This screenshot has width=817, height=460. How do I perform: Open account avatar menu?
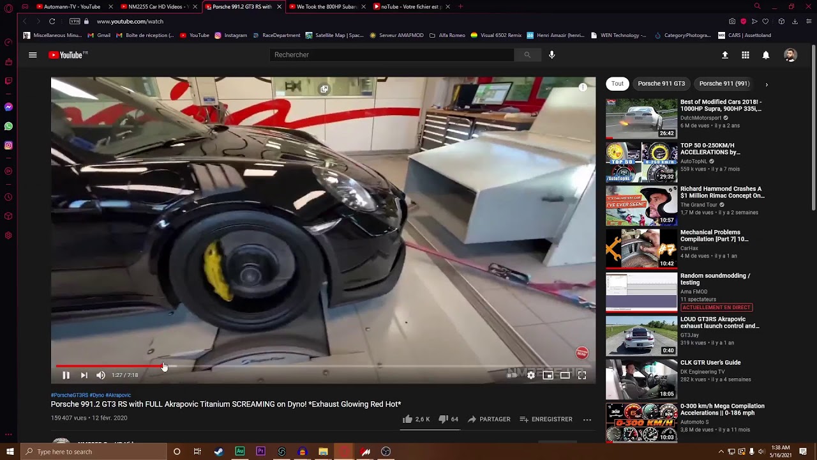pos(790,55)
